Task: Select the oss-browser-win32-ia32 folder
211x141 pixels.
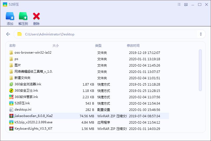Action: pyautogui.click(x=33, y=53)
